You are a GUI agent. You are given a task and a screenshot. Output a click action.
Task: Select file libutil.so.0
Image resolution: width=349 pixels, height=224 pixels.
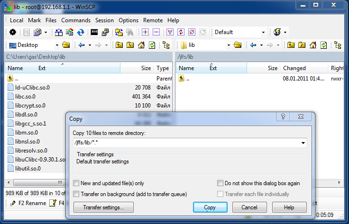(28, 169)
